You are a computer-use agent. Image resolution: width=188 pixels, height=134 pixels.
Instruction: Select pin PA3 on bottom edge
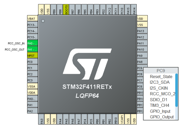click(41, 119)
